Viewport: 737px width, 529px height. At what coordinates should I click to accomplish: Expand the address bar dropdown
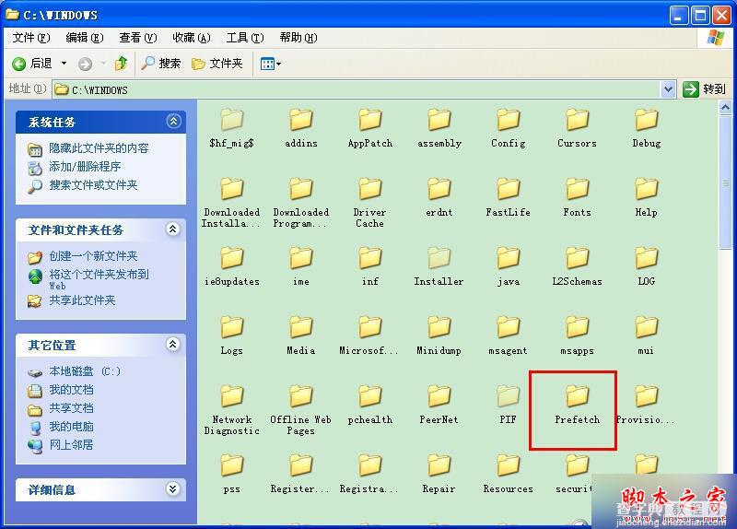coord(668,88)
